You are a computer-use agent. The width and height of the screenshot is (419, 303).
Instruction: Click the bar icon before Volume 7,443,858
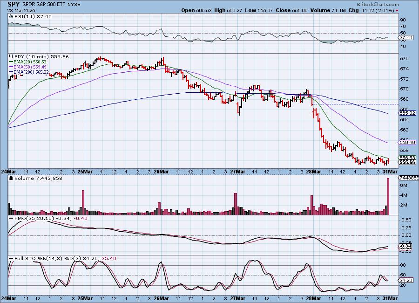[11, 178]
